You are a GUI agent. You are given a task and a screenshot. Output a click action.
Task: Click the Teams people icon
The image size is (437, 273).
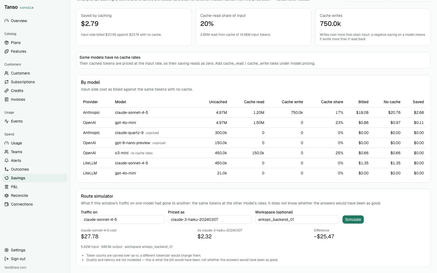7,152
